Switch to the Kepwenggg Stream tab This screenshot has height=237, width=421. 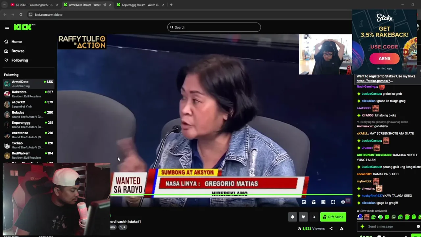point(140,5)
